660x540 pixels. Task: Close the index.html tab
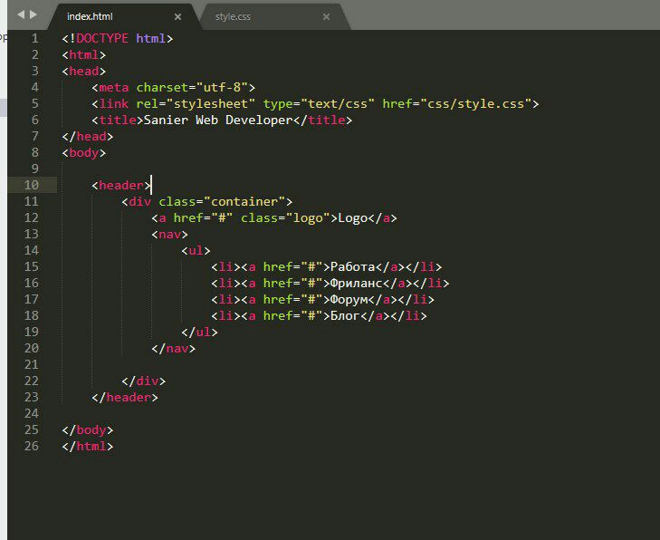(177, 17)
